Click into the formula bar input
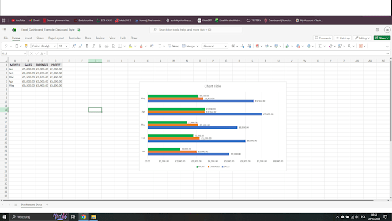This screenshot has width=392, height=221. click(217, 53)
